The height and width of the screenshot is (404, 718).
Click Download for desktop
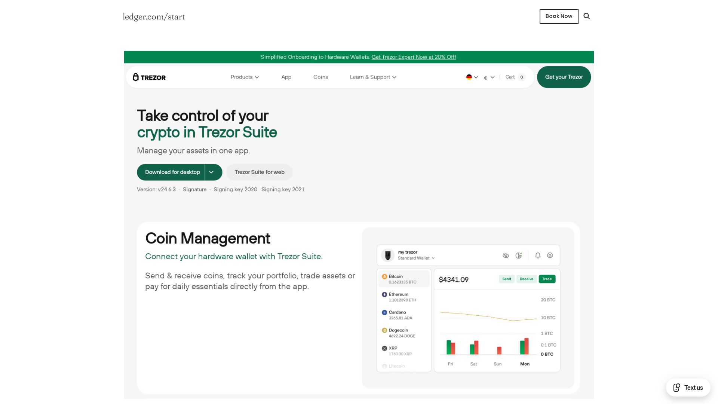point(171,172)
